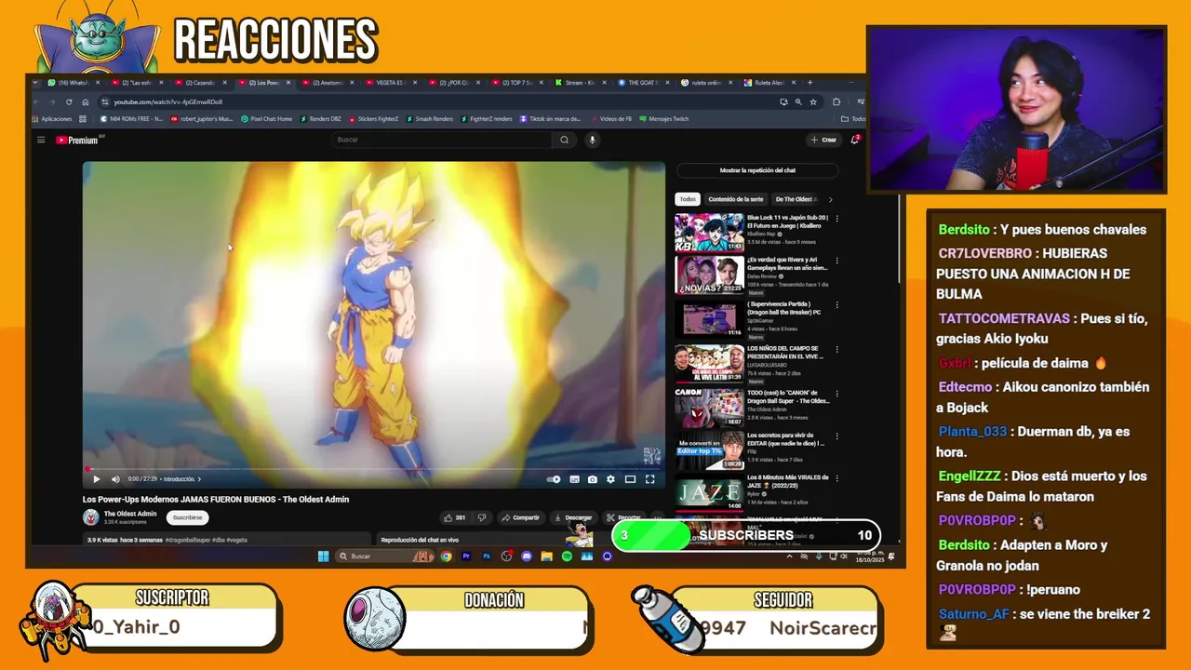Select the Contenido de la serie chip
This screenshot has width=1191, height=670.
click(735, 199)
